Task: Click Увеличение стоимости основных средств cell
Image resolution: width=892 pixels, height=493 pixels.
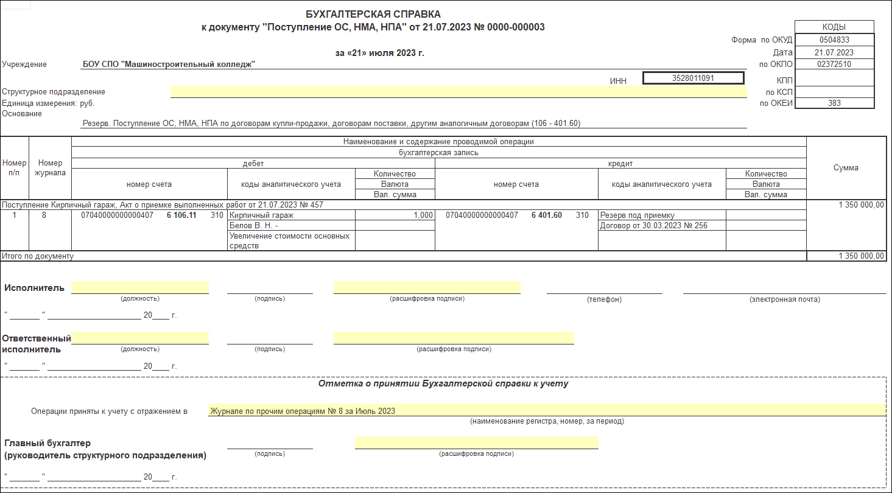Action: [x=290, y=240]
